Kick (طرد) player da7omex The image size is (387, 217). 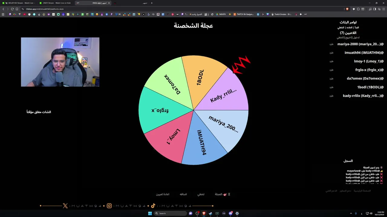[331, 79]
